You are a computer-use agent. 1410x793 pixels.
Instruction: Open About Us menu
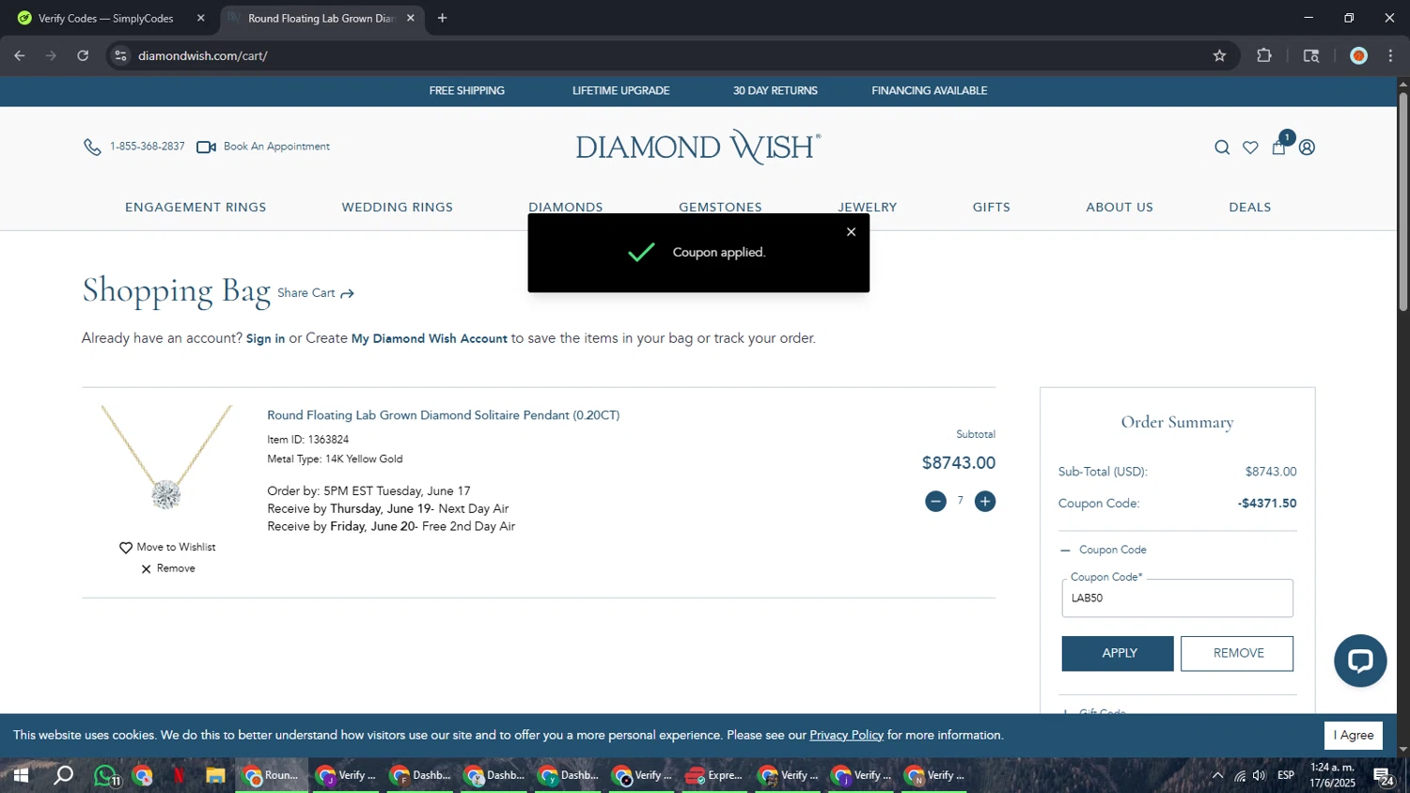coord(1120,207)
